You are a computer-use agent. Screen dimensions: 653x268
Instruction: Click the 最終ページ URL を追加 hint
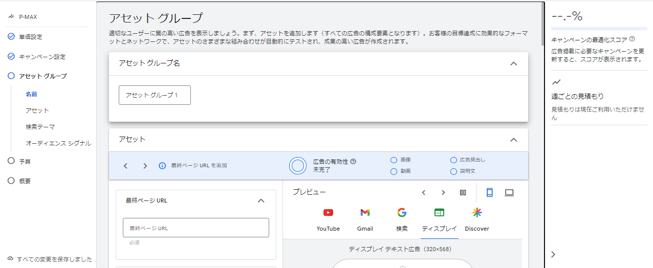point(199,166)
